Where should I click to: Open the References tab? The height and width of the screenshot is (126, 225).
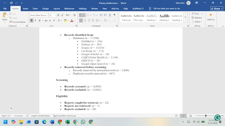click(x=69, y=9)
